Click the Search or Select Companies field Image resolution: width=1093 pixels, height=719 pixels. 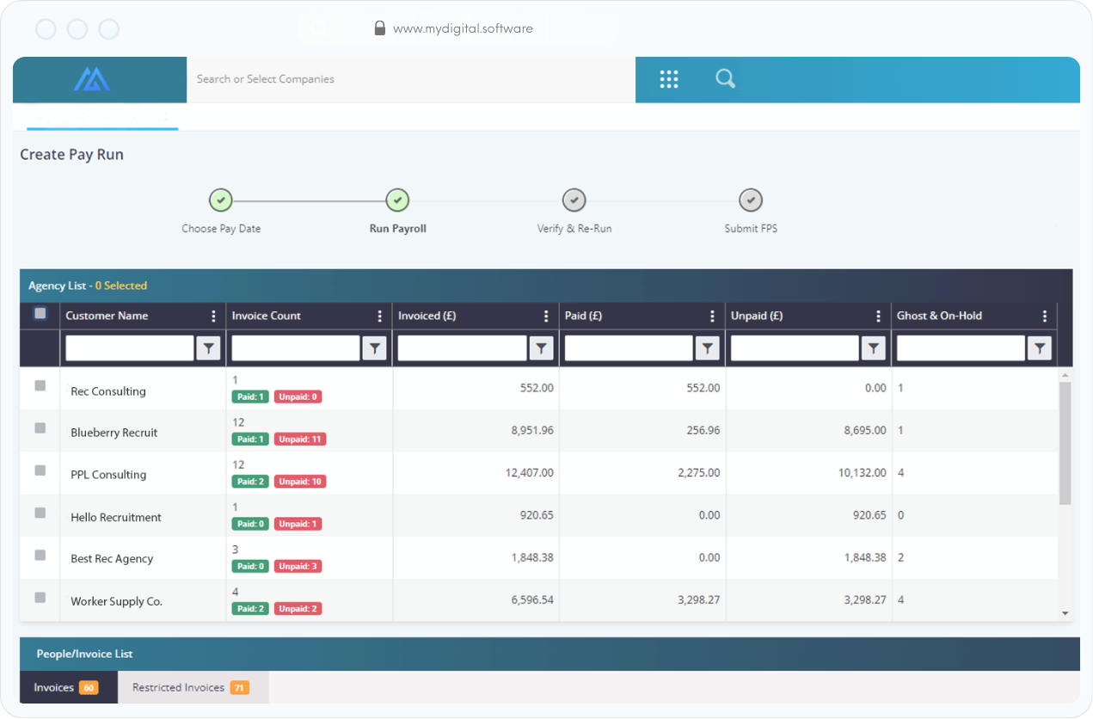pos(409,79)
